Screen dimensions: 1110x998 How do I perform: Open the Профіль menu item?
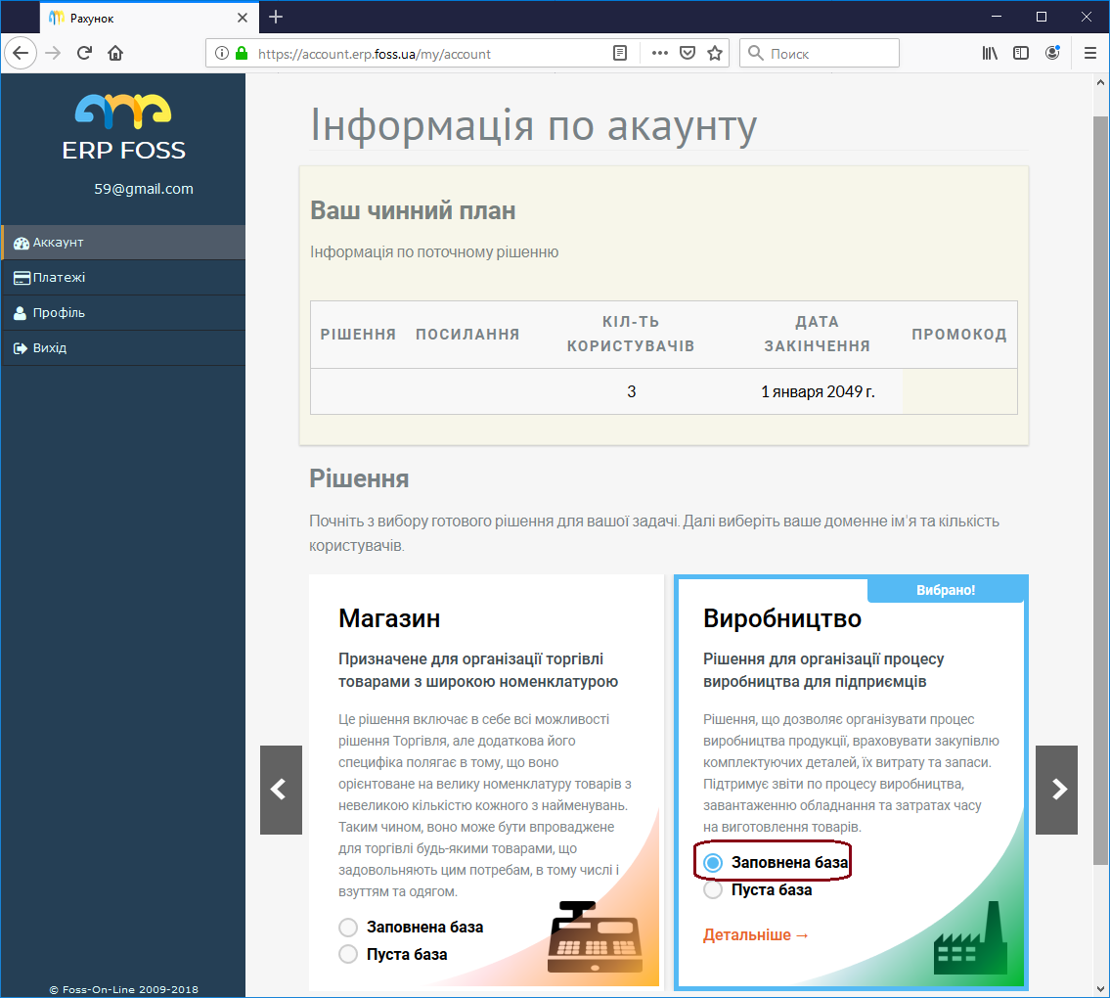123,313
